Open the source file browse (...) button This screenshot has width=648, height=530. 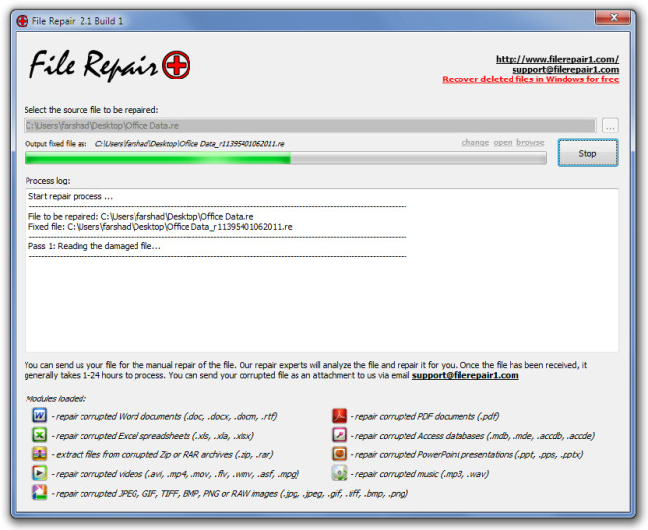click(x=610, y=126)
